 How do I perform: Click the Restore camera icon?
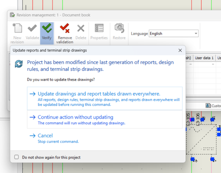(x=119, y=28)
